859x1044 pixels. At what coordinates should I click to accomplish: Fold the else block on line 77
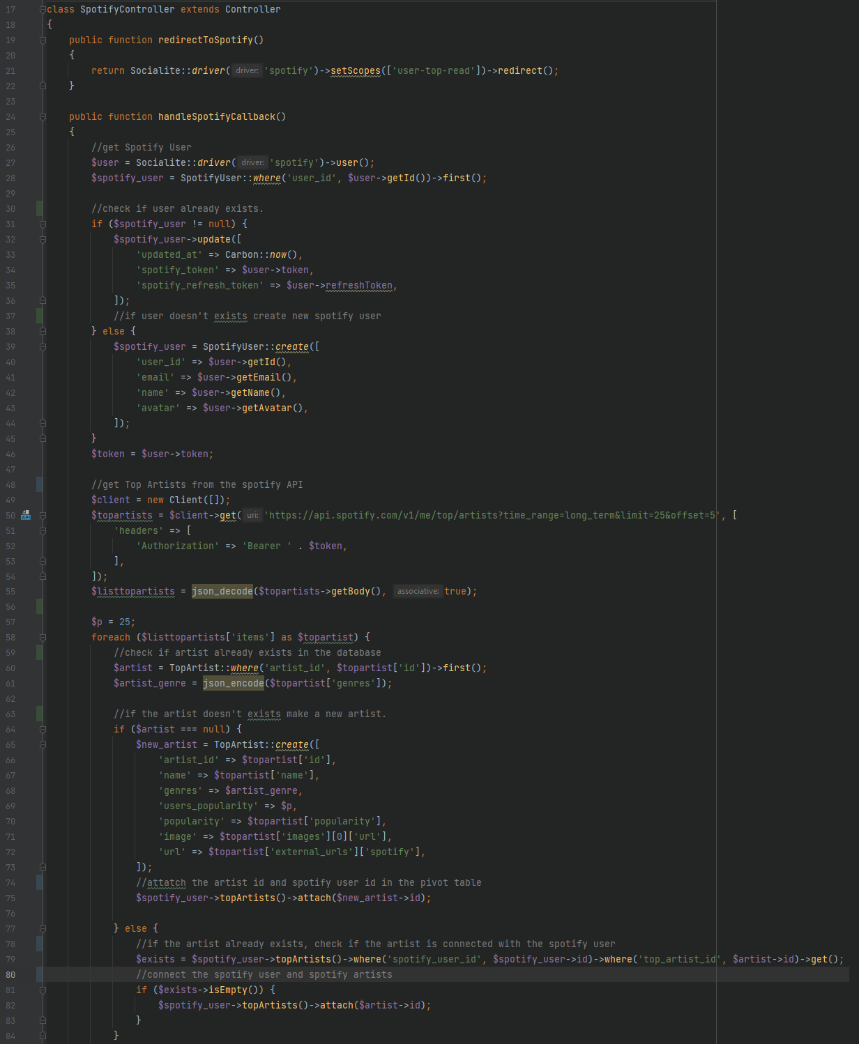(43, 929)
